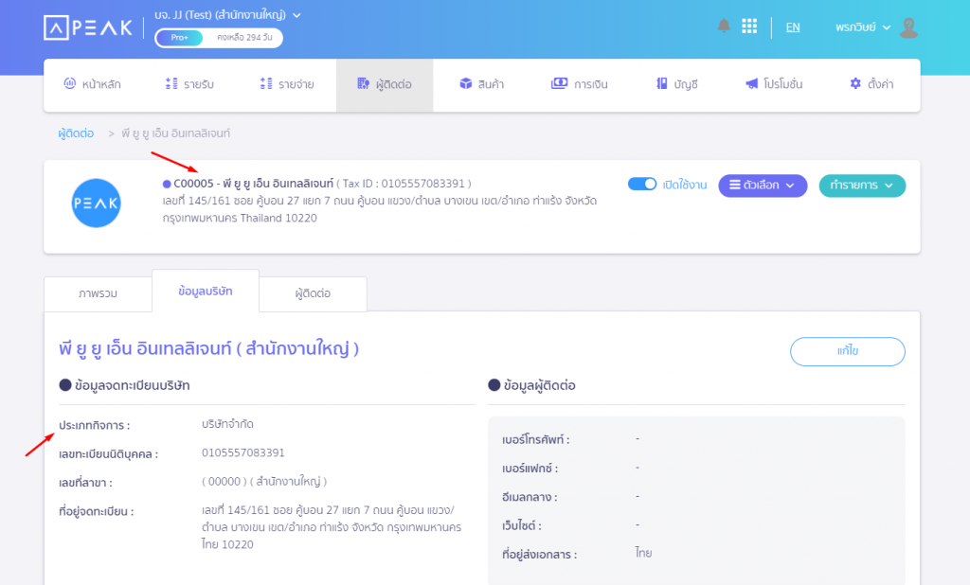This screenshot has width=970, height=585.
Task: Switch to the ภาพรวม overview tab
Action: click(x=98, y=293)
